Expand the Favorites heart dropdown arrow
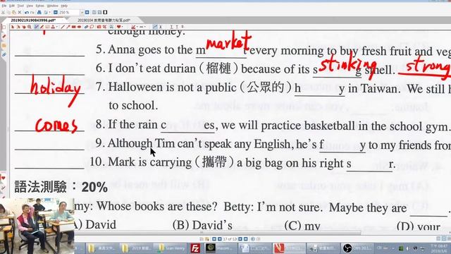Screen dimensions: 451x254 122,27
